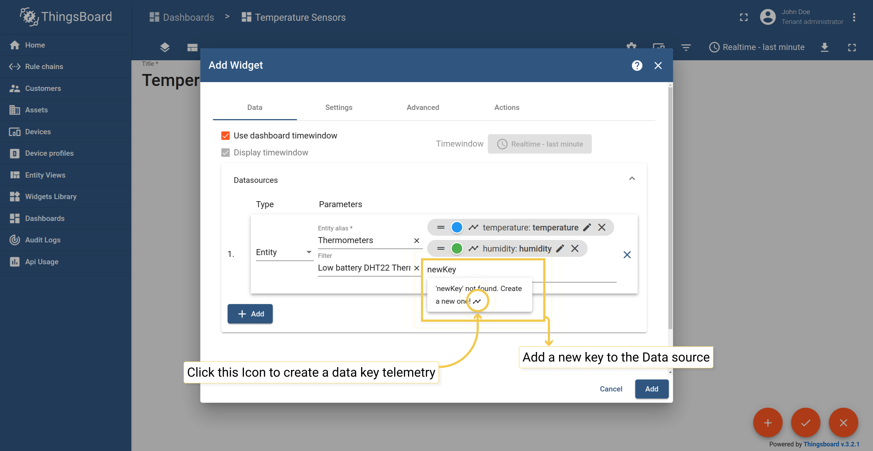
Task: Go to Customers in the sidebar
Action: 66,88
